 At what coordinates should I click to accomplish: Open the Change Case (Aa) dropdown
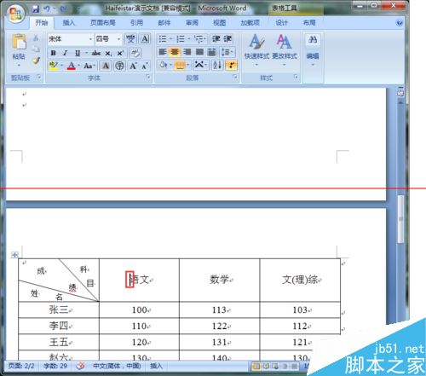click(89, 66)
